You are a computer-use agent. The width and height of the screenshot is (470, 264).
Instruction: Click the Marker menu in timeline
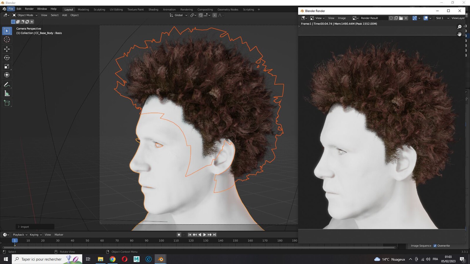[x=59, y=235]
